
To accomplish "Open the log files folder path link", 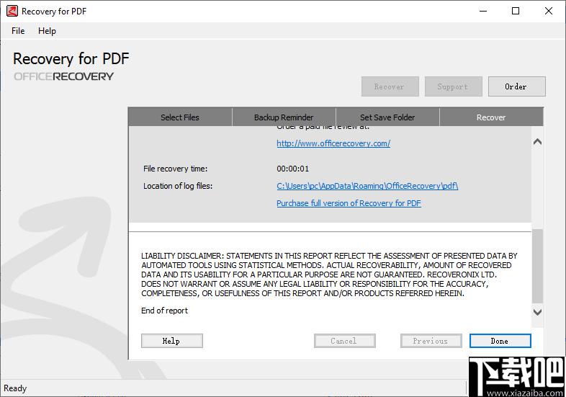I will click(x=367, y=186).
